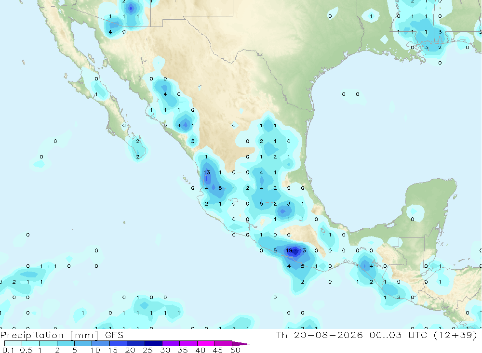482x353 pixels.
Task: Click legend tick label "50"
Action: pyautogui.click(x=235, y=350)
